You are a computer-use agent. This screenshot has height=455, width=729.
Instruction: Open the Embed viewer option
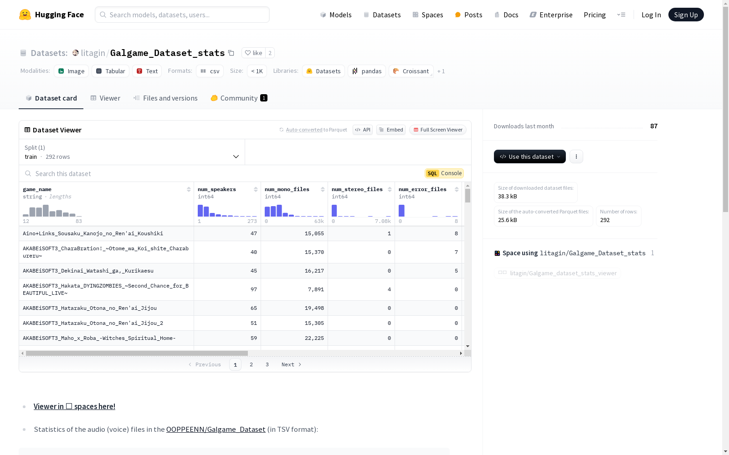(x=391, y=130)
